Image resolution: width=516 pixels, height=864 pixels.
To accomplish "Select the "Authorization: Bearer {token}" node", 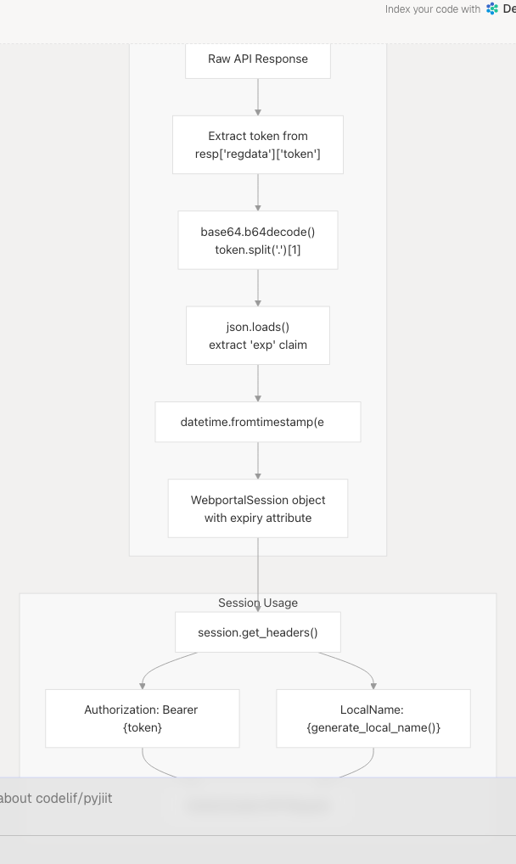I will coord(142,718).
